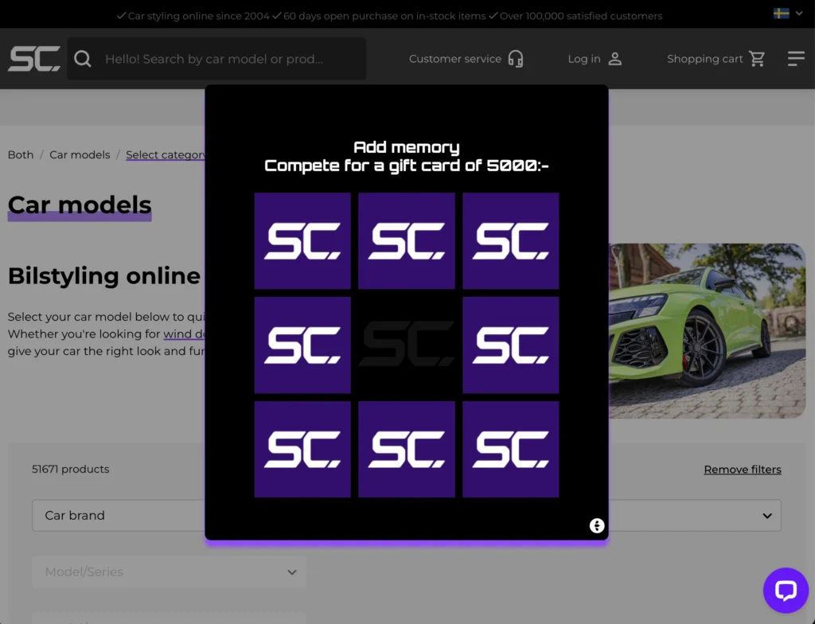Click the Remove filters link
Screen dimensions: 815x624
742,469
